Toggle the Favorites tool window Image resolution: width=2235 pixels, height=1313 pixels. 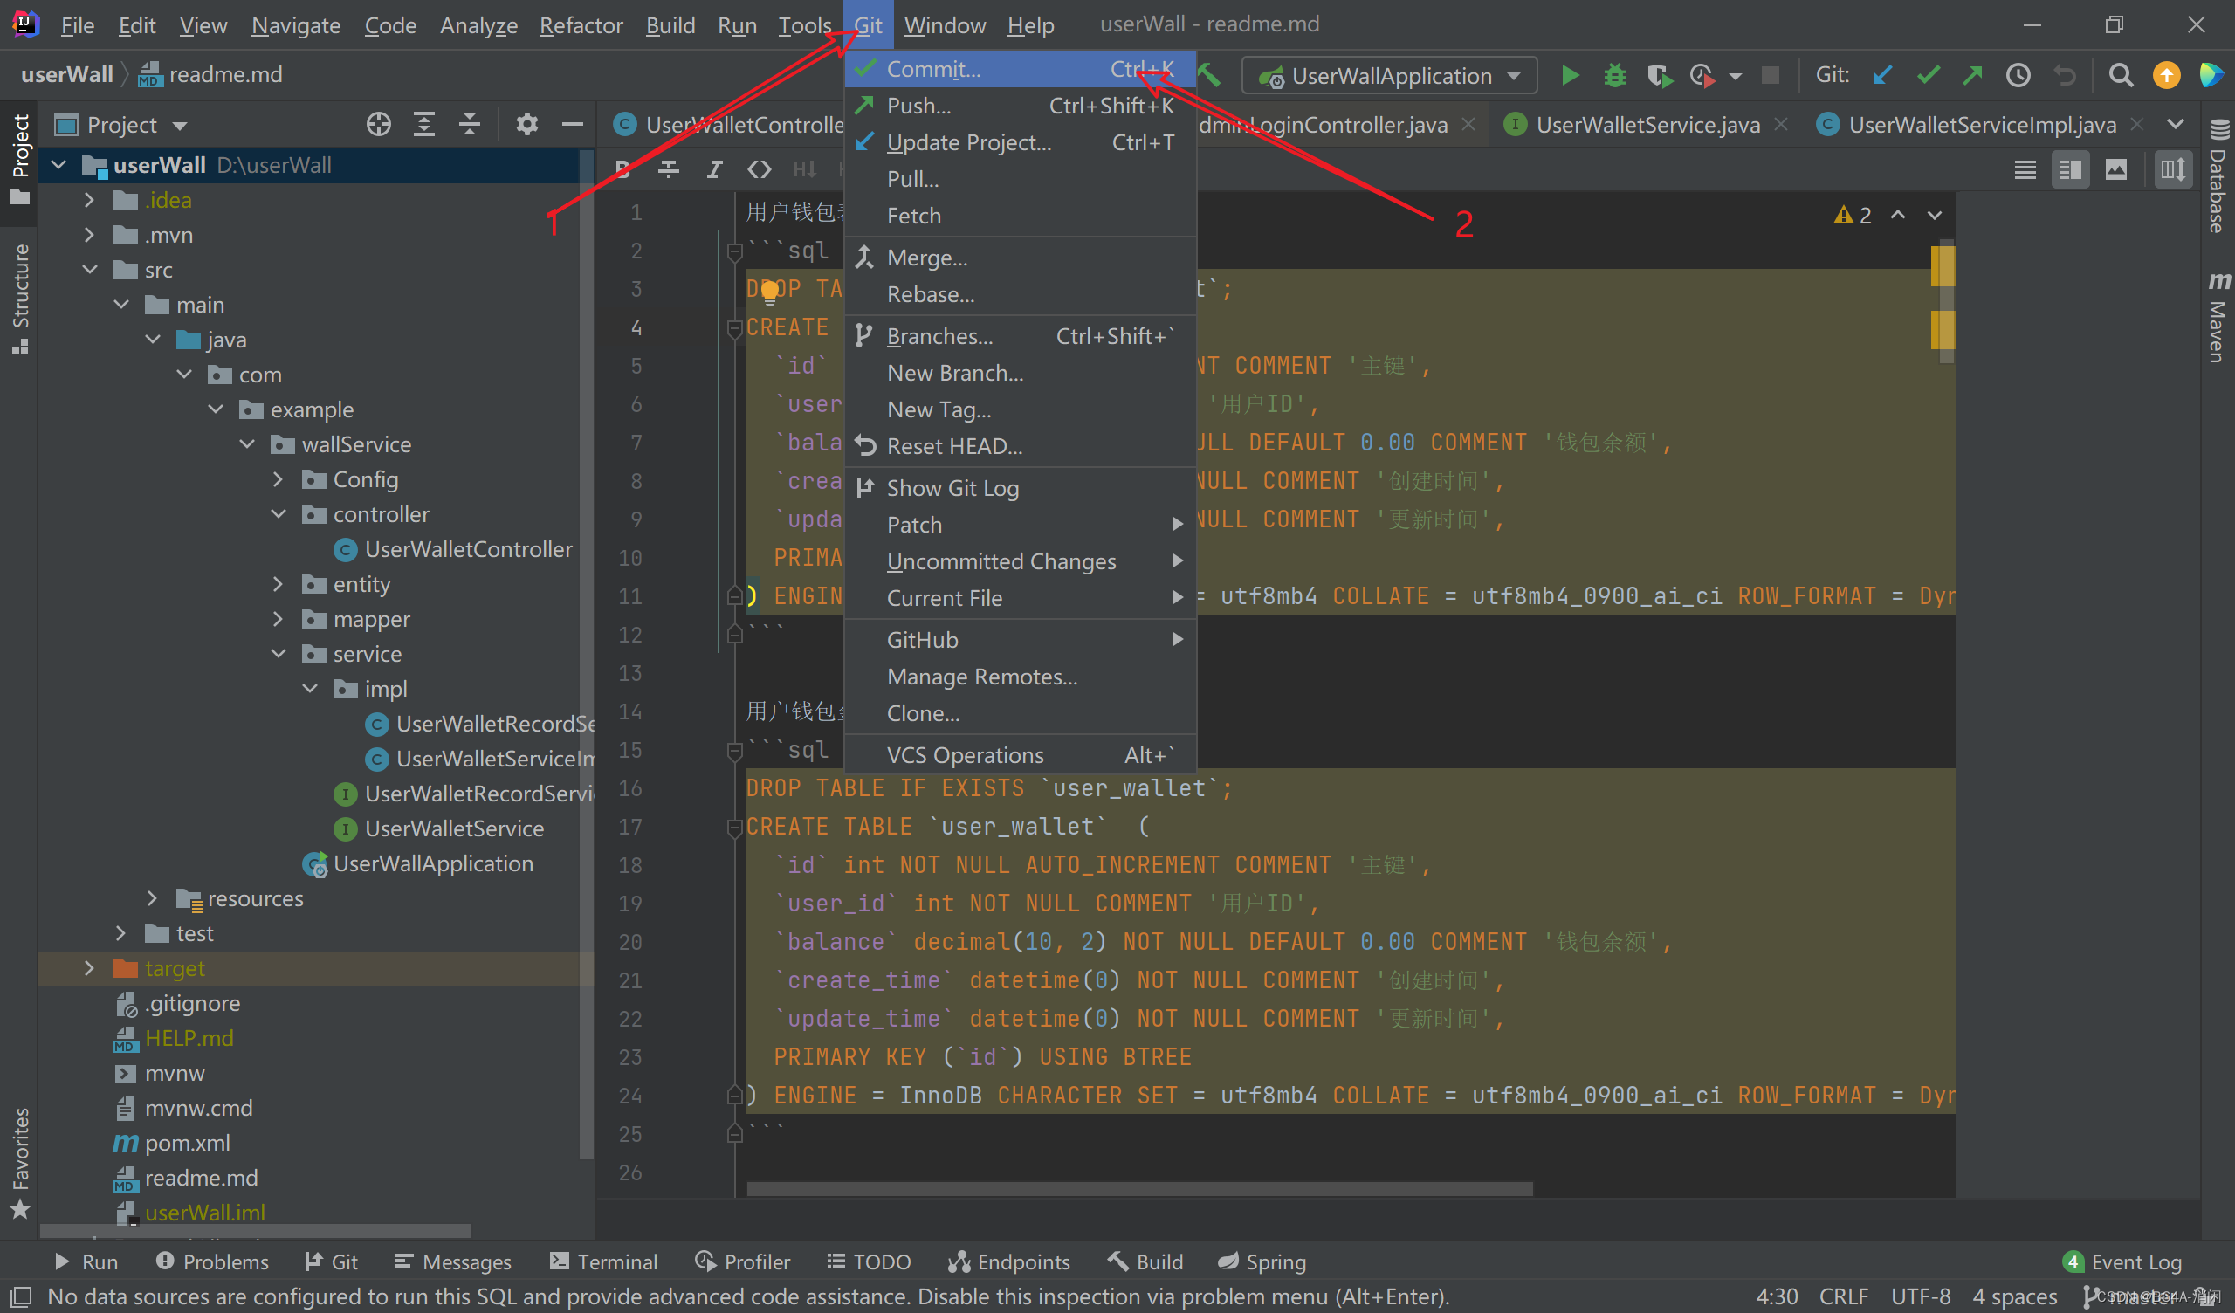coord(19,1163)
